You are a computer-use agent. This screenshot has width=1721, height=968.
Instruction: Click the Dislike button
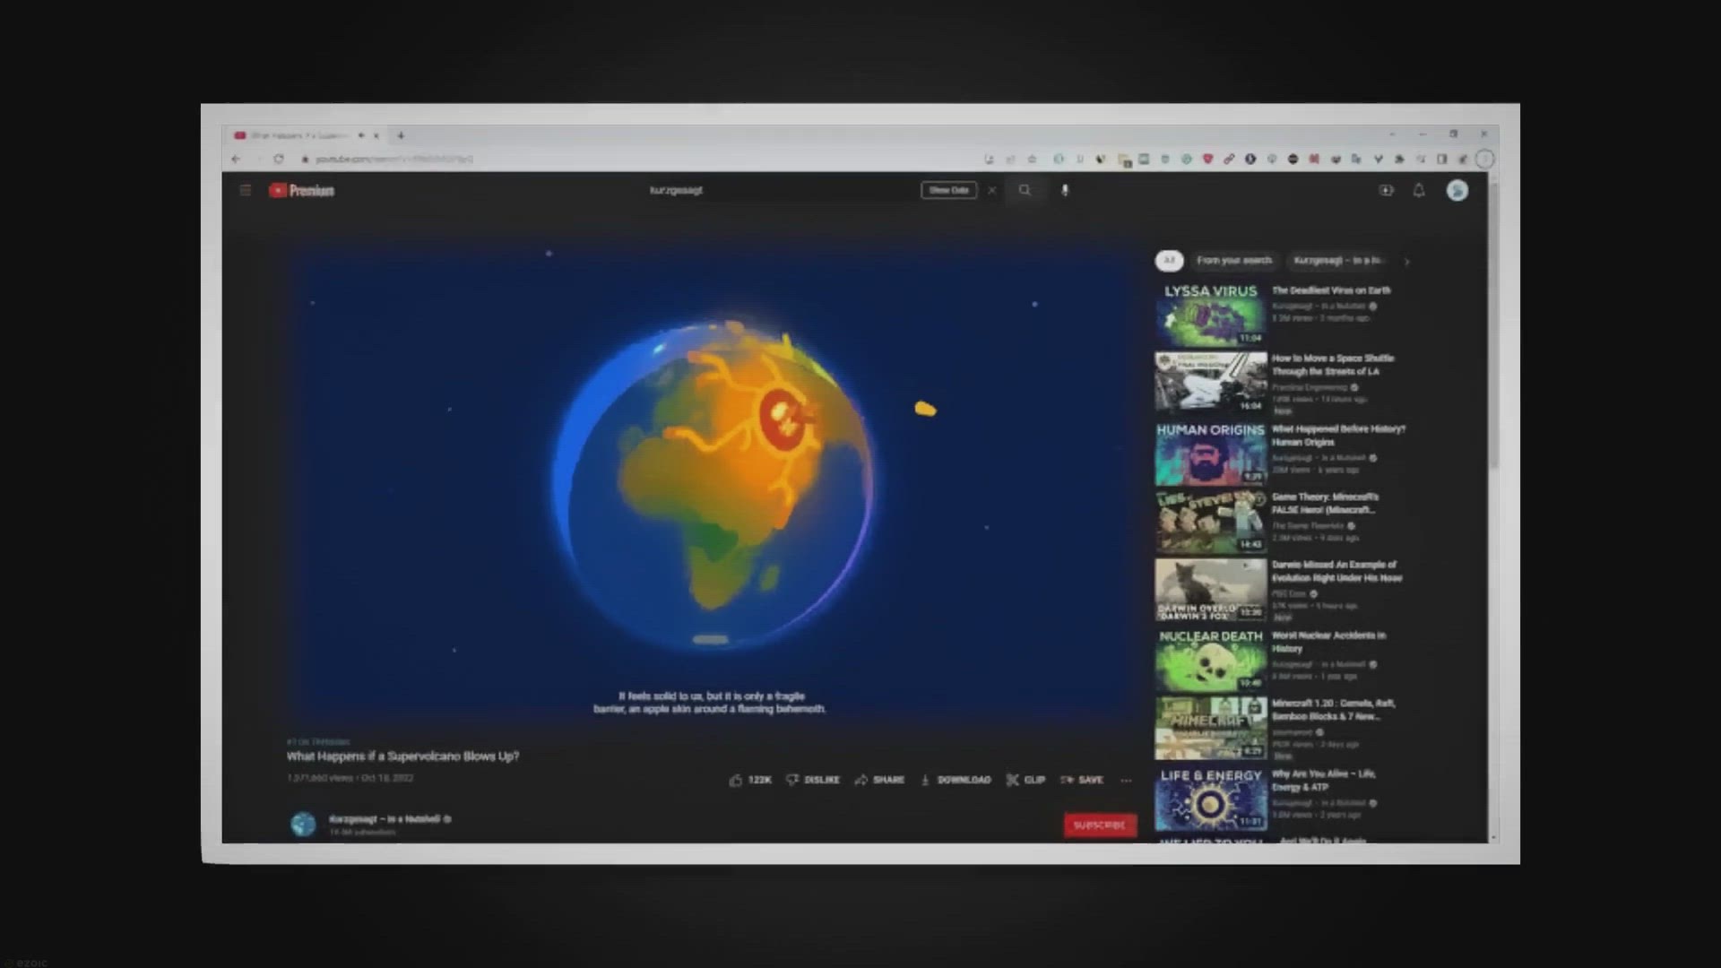click(x=813, y=780)
